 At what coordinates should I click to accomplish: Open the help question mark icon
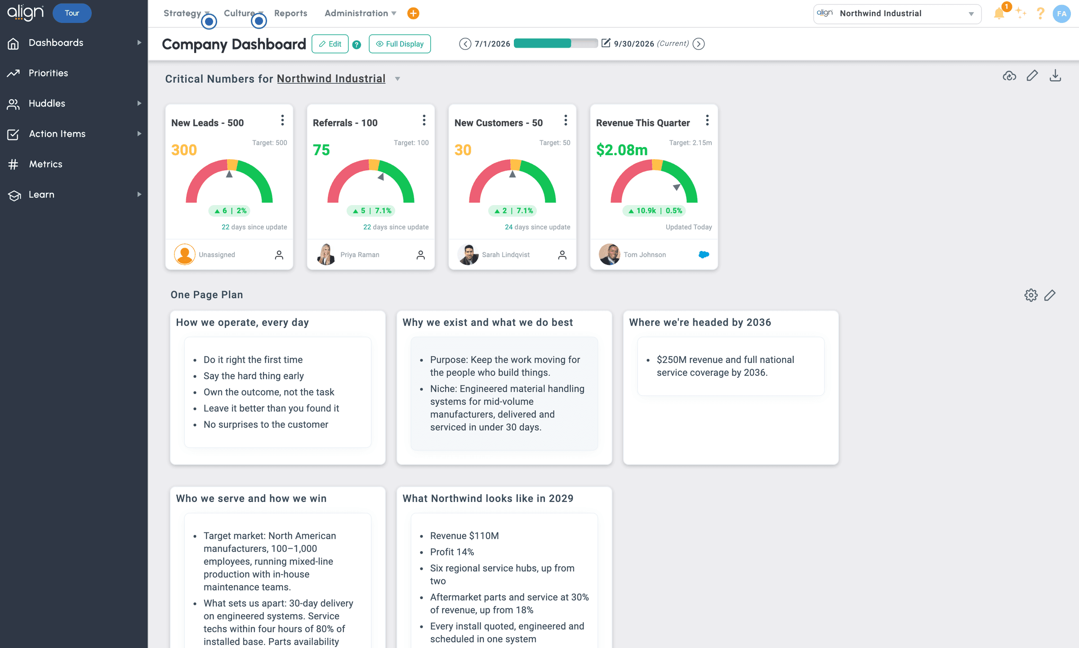tap(1040, 13)
